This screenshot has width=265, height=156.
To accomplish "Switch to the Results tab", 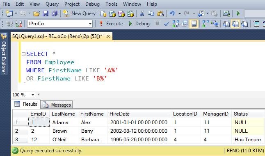I will (26, 104).
